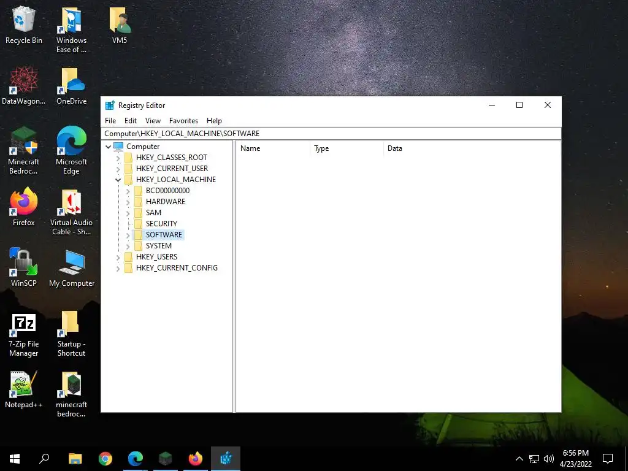Expand HKEY_CURRENT_USER hive
The height and width of the screenshot is (471, 628).
118,169
